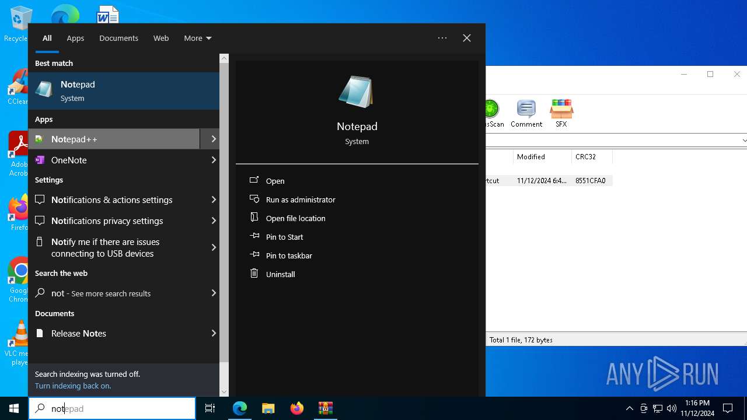Expand the Release Notes document arrow
Image resolution: width=747 pixels, height=420 pixels.
(x=213, y=333)
